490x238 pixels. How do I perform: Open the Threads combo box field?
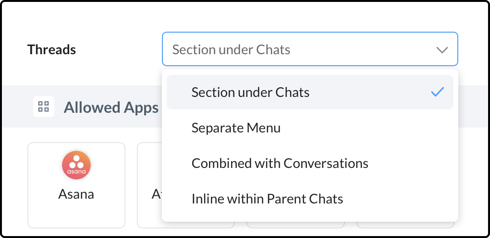point(298,49)
